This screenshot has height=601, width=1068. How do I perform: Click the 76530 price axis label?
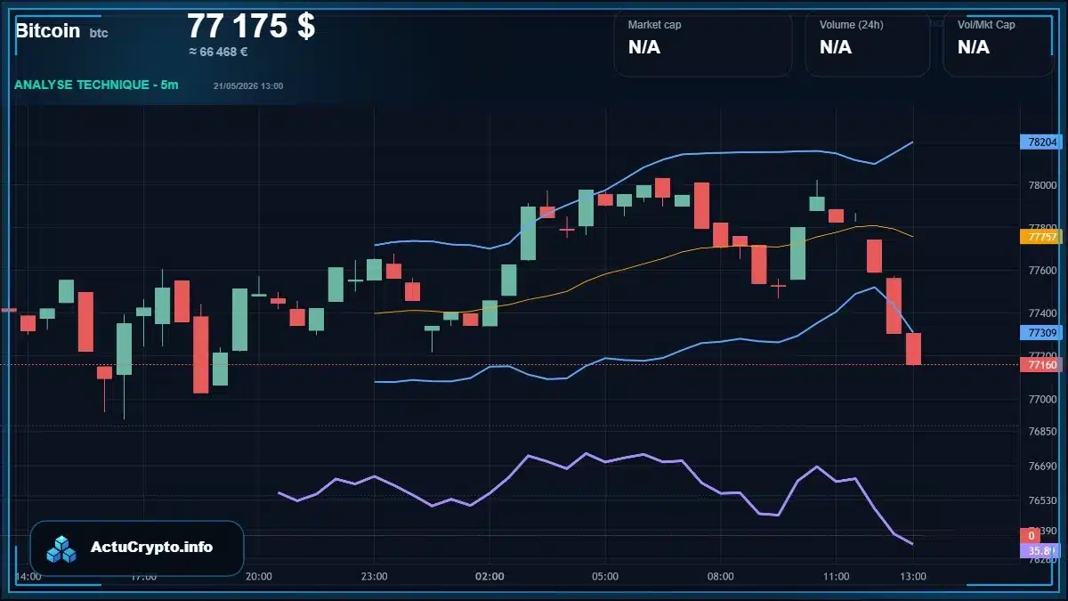point(1042,501)
